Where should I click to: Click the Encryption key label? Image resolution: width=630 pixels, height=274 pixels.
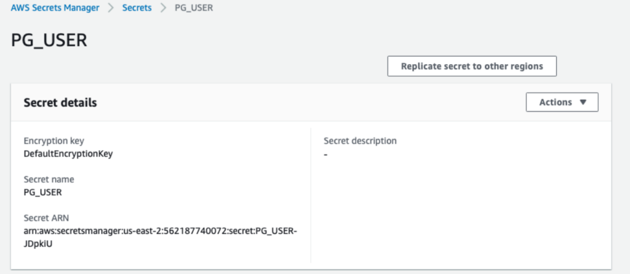pos(54,141)
